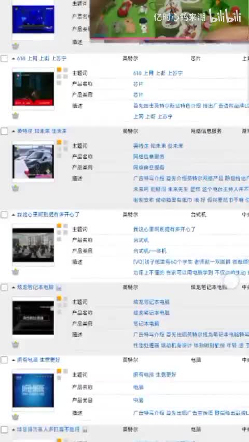
Task: Check the box for the car ad row
Action: point(4,131)
